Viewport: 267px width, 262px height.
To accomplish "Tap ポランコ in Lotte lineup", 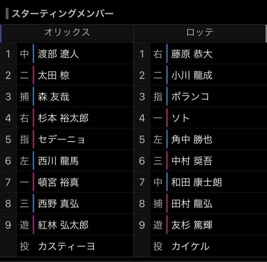I will click(x=190, y=97).
